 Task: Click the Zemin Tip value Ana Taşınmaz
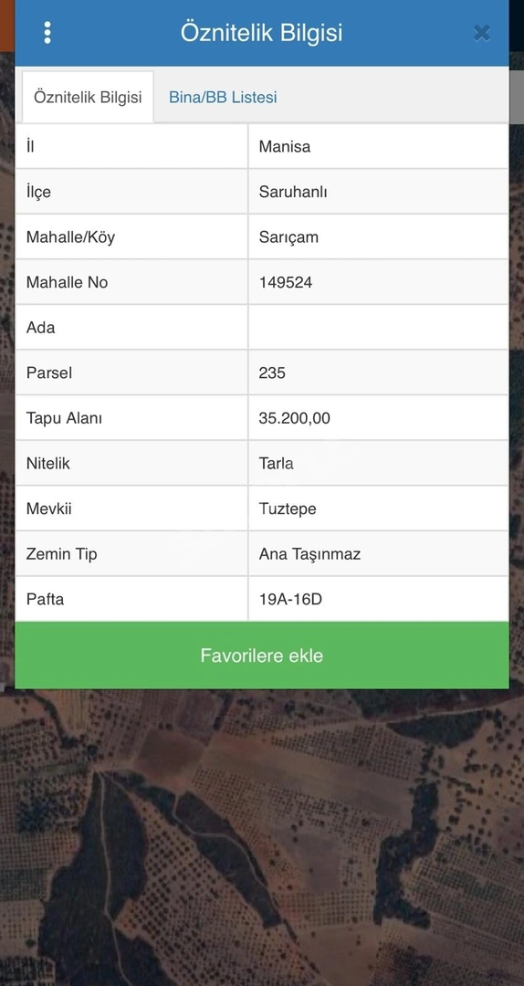[309, 554]
